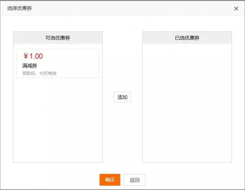The height and width of the screenshot is (190, 245).
Task: Click the bottom area of the 已选优惠券 panel
Action: (187, 154)
